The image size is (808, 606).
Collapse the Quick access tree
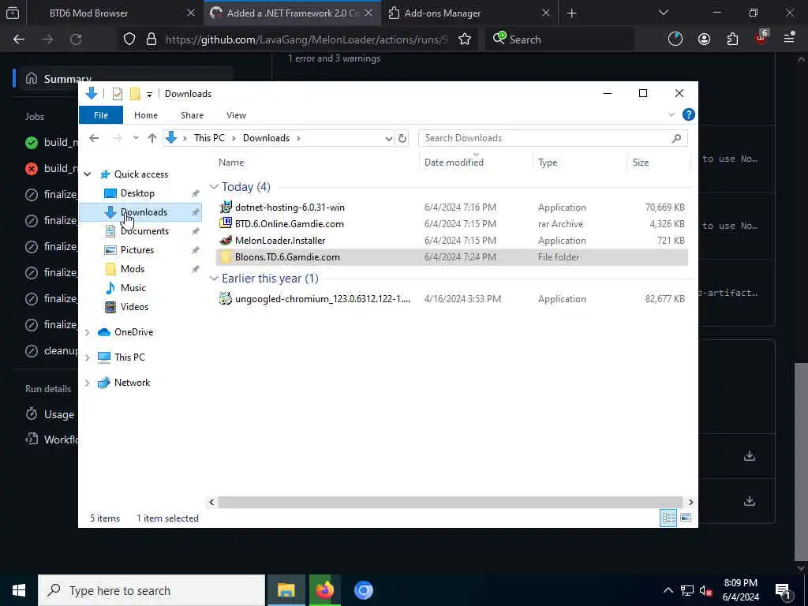pyautogui.click(x=88, y=174)
